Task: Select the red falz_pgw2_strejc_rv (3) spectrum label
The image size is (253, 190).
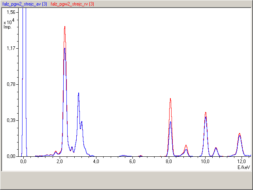Action: (x=72, y=4)
